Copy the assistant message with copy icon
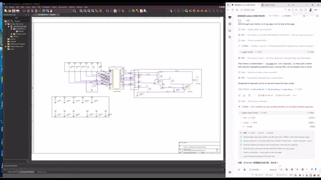Viewport: 321px width, 180px height. coord(239,95)
